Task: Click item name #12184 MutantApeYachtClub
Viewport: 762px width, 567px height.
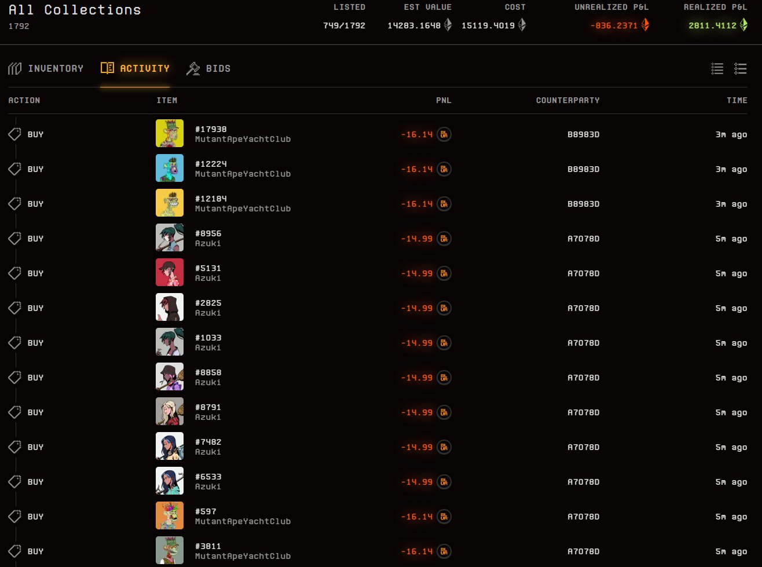Action: (243, 203)
